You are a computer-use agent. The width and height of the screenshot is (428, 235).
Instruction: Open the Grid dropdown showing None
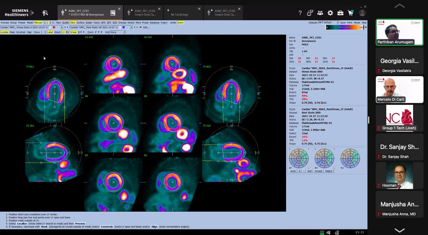click(118, 31)
